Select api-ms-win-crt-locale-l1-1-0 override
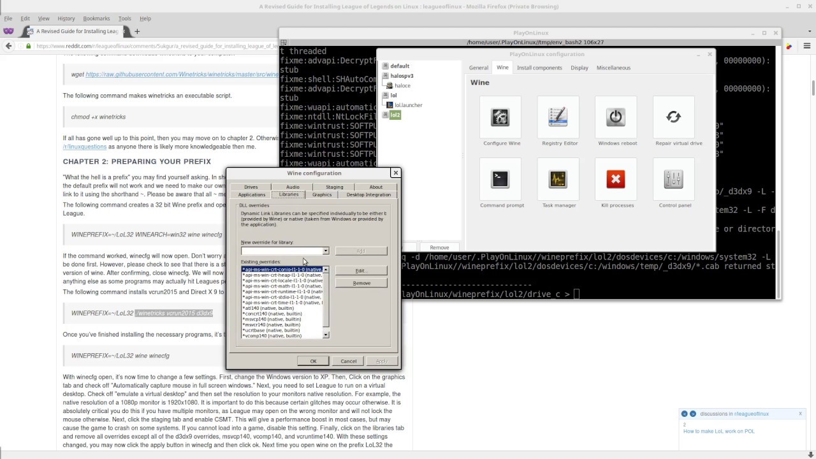 282,280
